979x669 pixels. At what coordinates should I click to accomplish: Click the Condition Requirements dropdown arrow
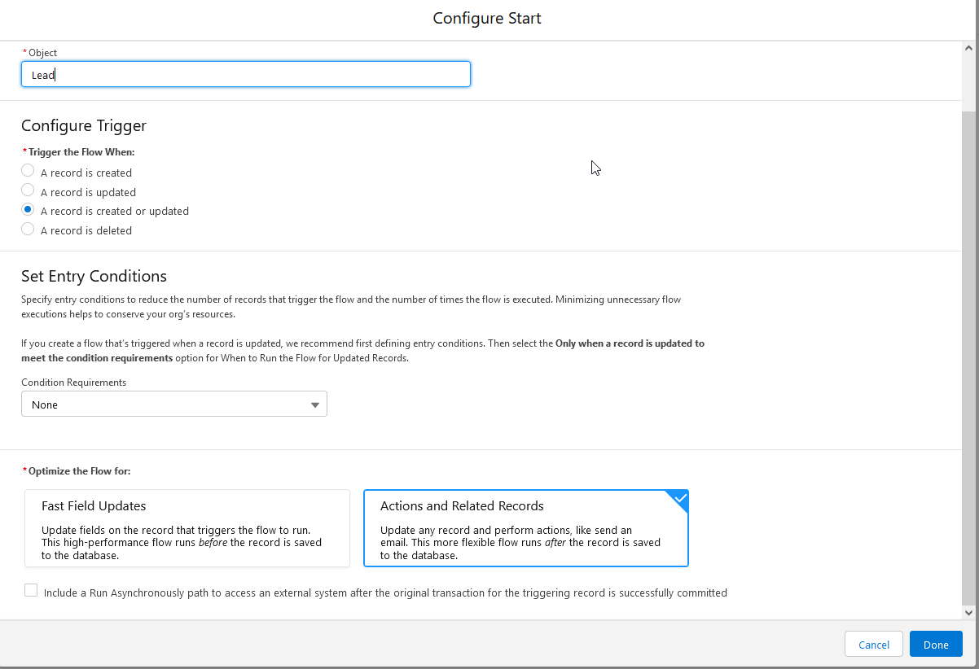click(x=315, y=405)
